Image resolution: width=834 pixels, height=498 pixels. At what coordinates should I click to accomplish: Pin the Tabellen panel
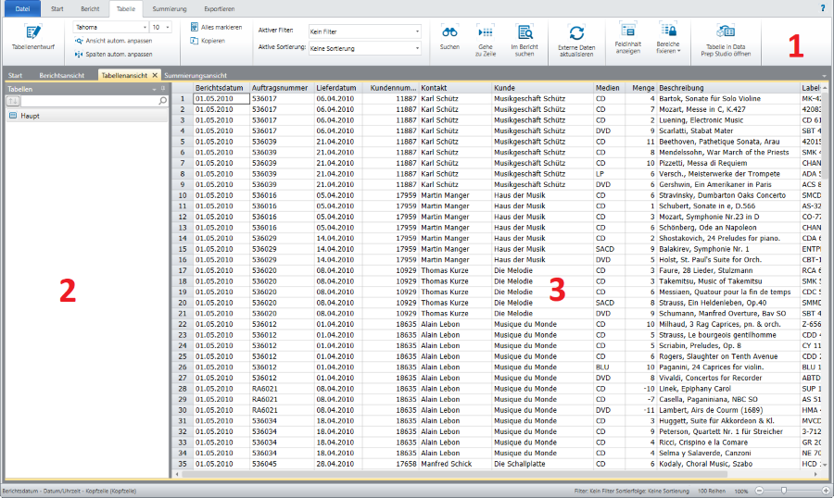(163, 89)
